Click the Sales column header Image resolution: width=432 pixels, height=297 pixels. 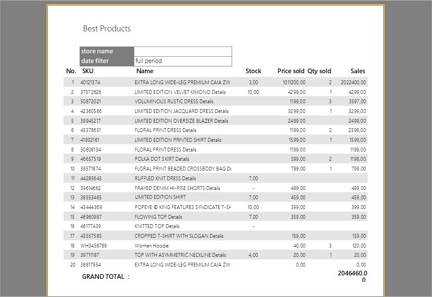coord(357,71)
